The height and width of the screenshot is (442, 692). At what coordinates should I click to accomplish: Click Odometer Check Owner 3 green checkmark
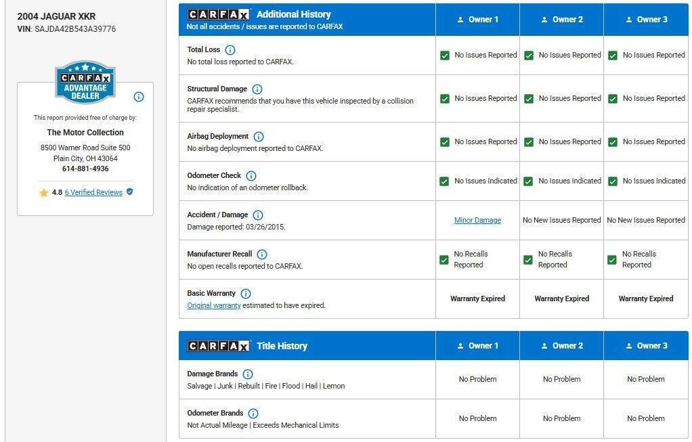pyautogui.click(x=613, y=181)
